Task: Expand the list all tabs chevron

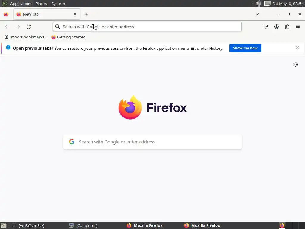Action: coord(257,14)
